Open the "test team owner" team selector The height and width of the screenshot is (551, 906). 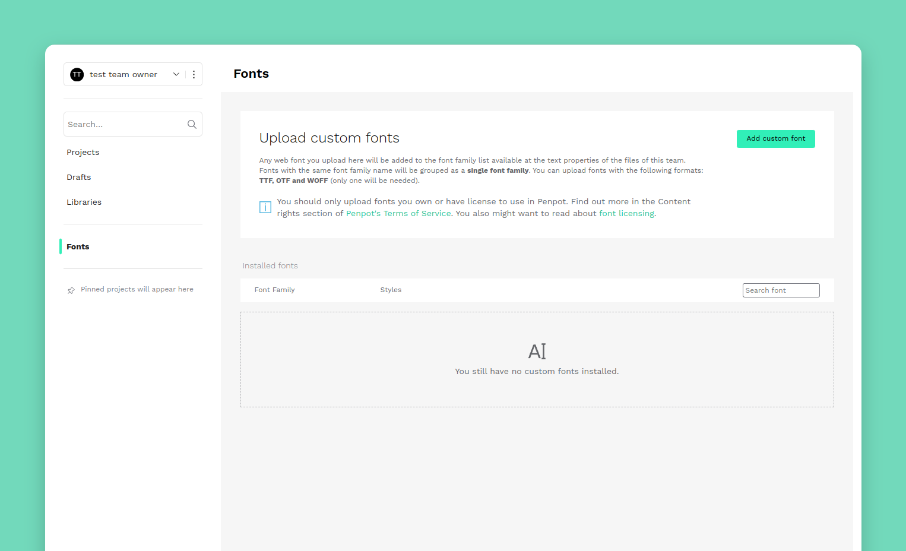(123, 74)
